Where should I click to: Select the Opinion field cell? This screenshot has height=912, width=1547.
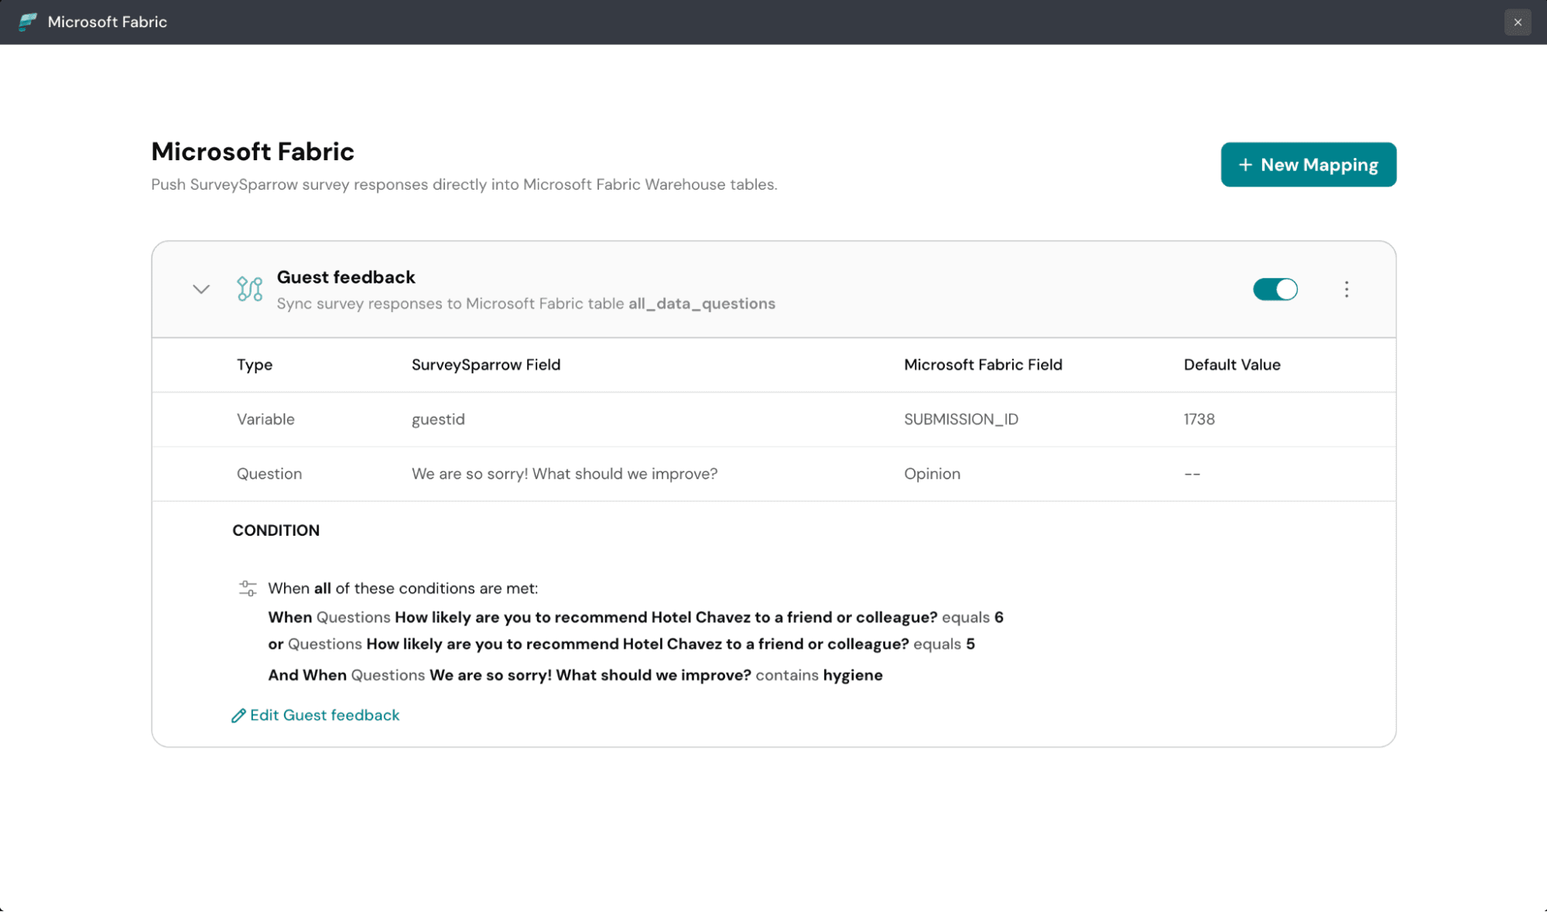pyautogui.click(x=932, y=474)
